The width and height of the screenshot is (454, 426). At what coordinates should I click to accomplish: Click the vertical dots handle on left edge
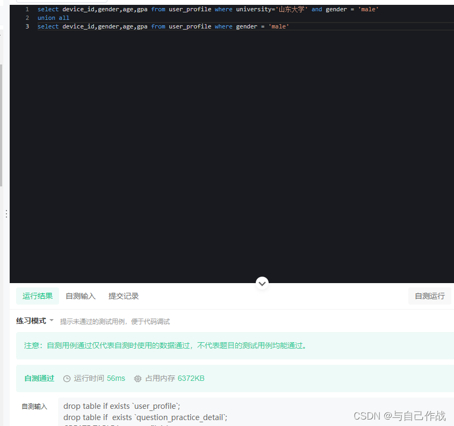pyautogui.click(x=6, y=214)
